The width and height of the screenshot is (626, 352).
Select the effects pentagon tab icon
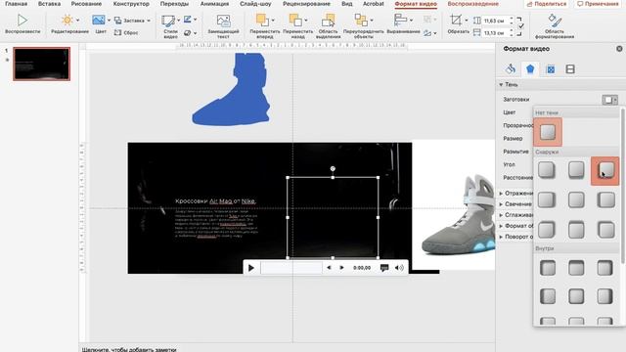(530, 69)
